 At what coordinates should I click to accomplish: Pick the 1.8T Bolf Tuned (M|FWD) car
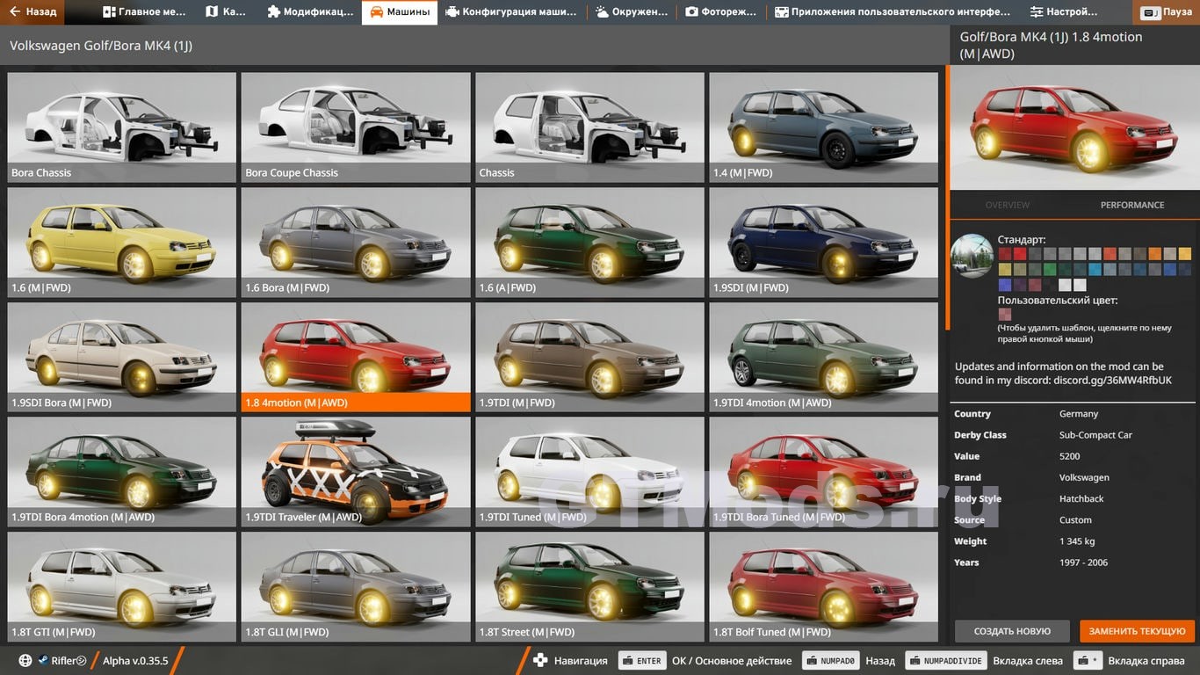coord(823,587)
